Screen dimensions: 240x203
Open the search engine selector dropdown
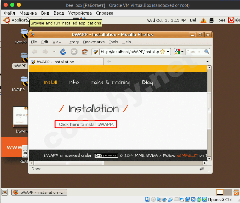pyautogui.click(x=182, y=52)
